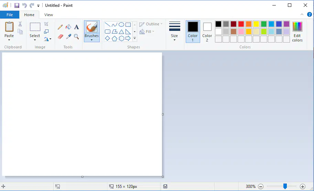Choose the Curve shape
314x191 pixels.
[x=114, y=25]
